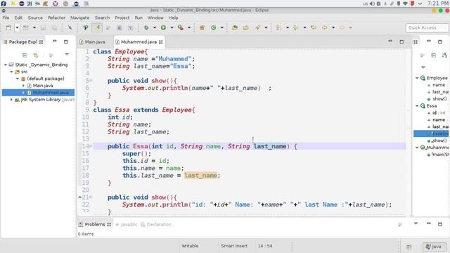Click the New Java Package icon

(x=202, y=27)
